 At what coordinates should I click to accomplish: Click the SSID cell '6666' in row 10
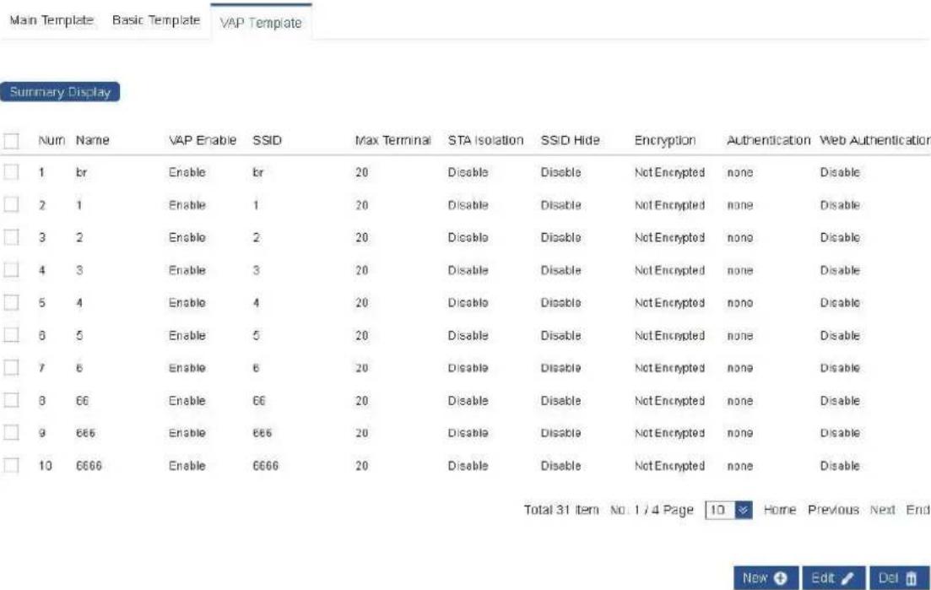click(x=265, y=465)
